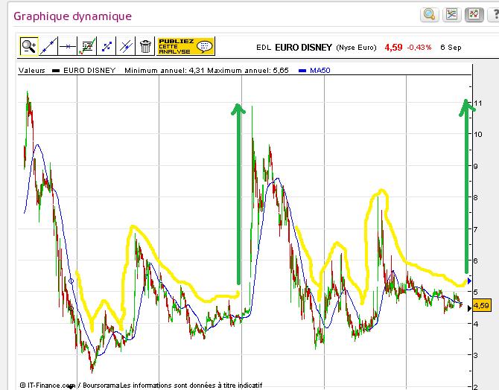Click the 6 Sep date label
This screenshot has height=390, width=499.
point(451,48)
